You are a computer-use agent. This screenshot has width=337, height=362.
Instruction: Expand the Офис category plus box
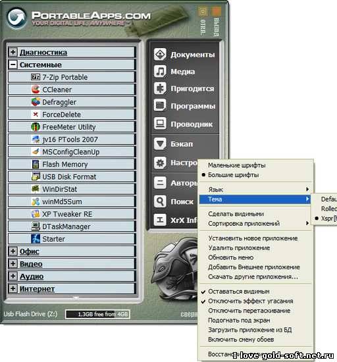click(13, 251)
